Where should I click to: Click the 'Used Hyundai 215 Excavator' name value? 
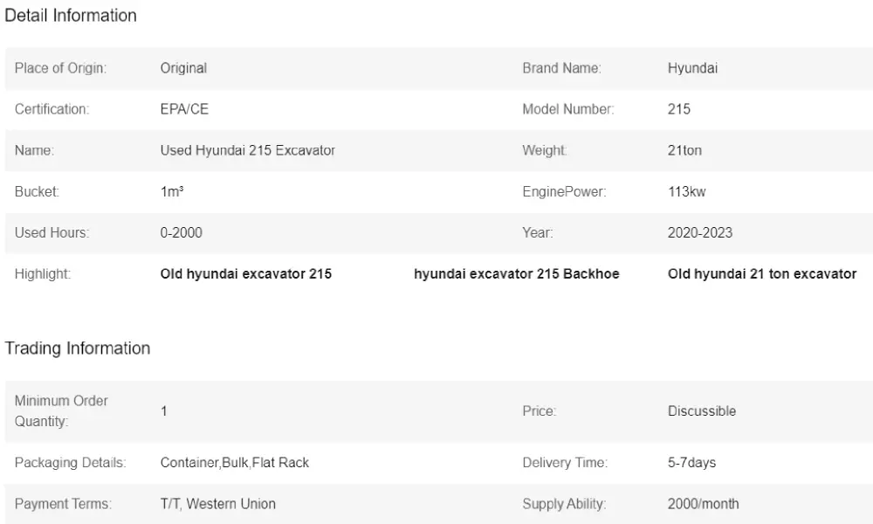click(248, 150)
